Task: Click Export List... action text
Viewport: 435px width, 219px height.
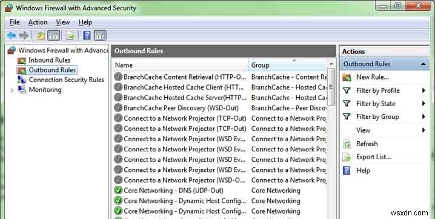Action: coord(373,157)
